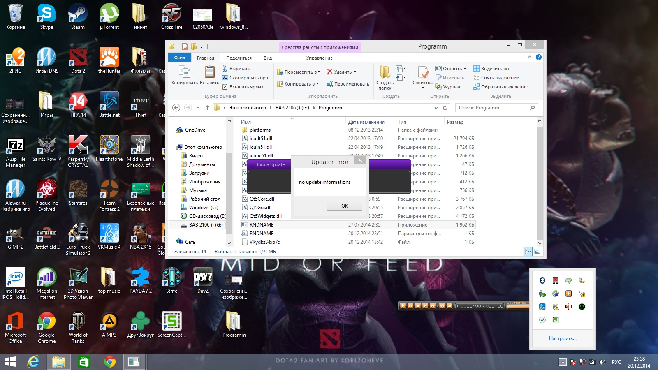Open the Управление application tools tab
This screenshot has width=658, height=370.
pyautogui.click(x=320, y=58)
